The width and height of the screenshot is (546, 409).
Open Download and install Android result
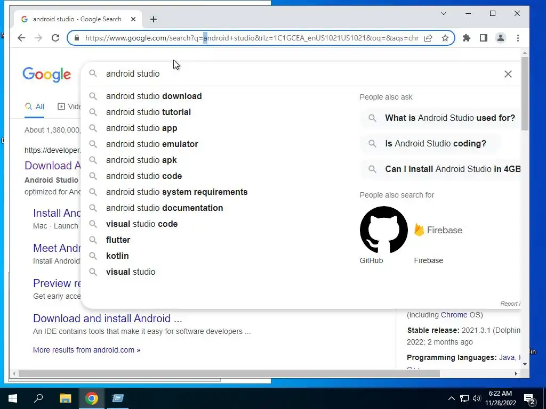(x=108, y=318)
